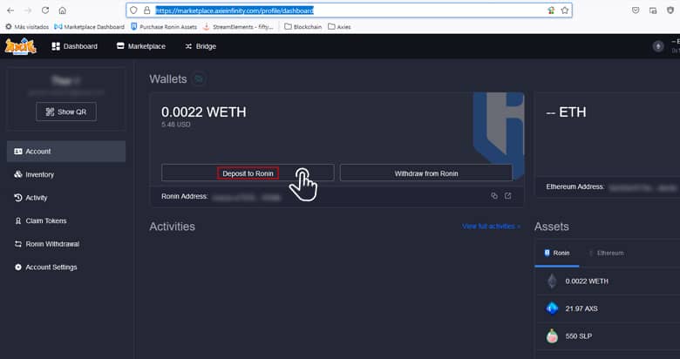Copy the Ronin address with the copy icon
This screenshot has height=359, width=680.
pyautogui.click(x=494, y=196)
